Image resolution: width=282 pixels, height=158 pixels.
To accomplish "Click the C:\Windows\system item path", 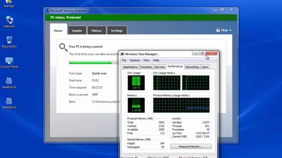I will tap(105, 102).
